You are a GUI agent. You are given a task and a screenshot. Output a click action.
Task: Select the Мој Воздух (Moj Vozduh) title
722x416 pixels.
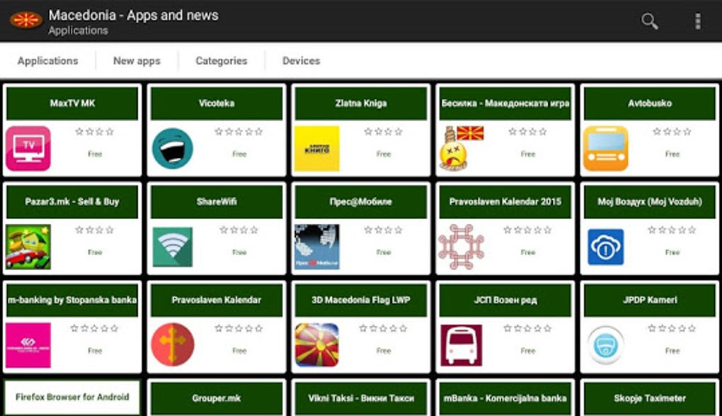(x=650, y=201)
